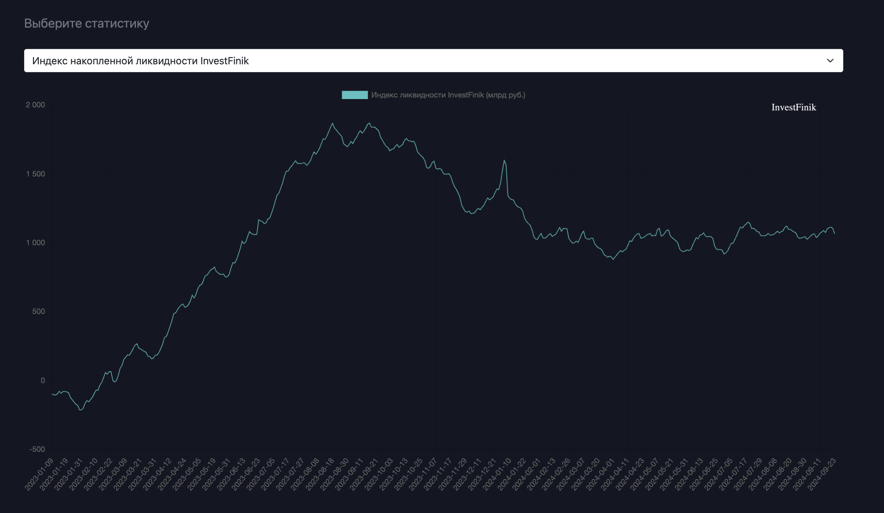884x513 pixels.
Task: Click the 2024-04-11 date label
Action: [x=615, y=474]
